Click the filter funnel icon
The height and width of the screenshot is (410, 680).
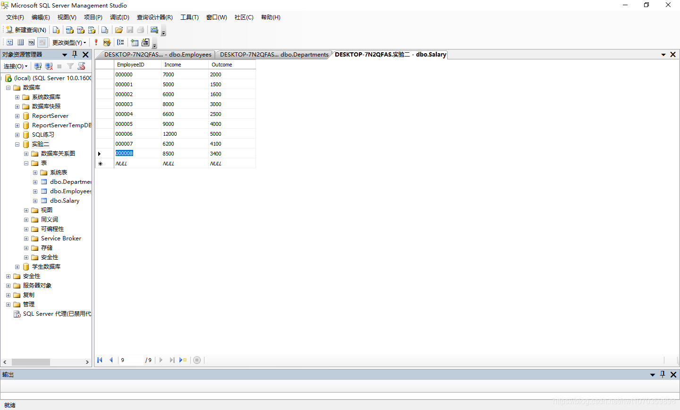(x=70, y=66)
